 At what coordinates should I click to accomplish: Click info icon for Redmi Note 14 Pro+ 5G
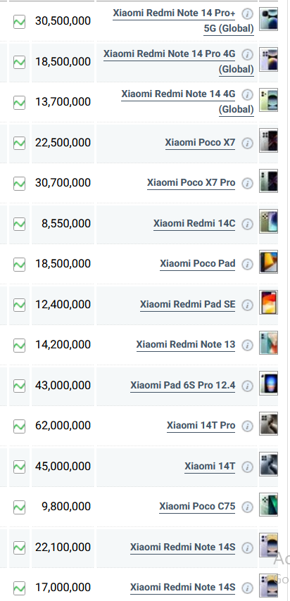pyautogui.click(x=248, y=14)
